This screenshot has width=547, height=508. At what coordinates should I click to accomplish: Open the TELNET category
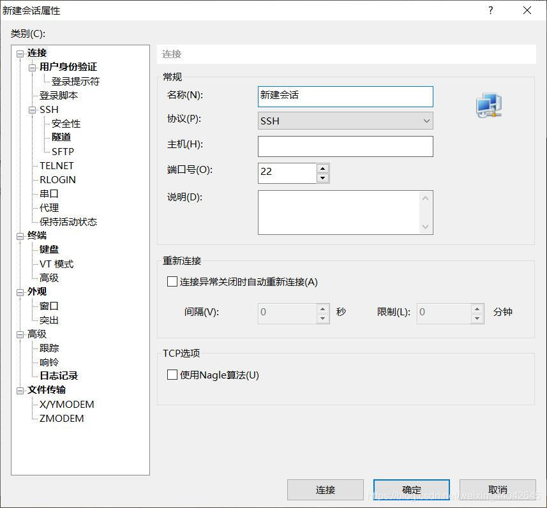tap(57, 166)
